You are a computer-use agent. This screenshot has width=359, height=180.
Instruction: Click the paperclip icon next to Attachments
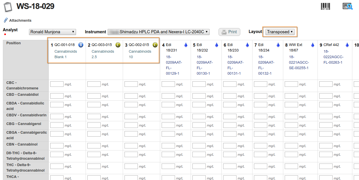tap(6, 20)
